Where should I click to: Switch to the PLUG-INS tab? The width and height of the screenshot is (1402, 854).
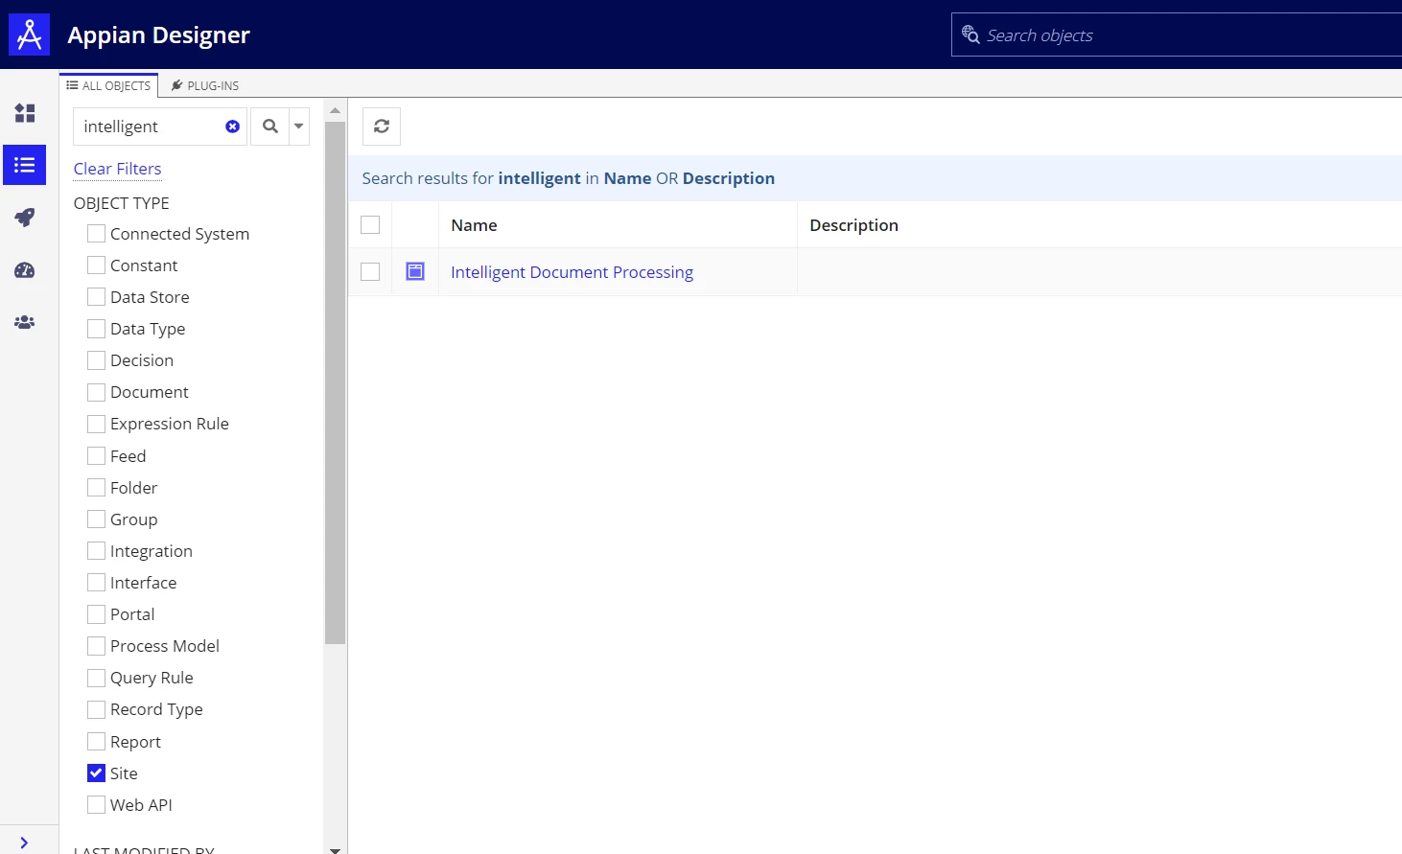pyautogui.click(x=205, y=85)
